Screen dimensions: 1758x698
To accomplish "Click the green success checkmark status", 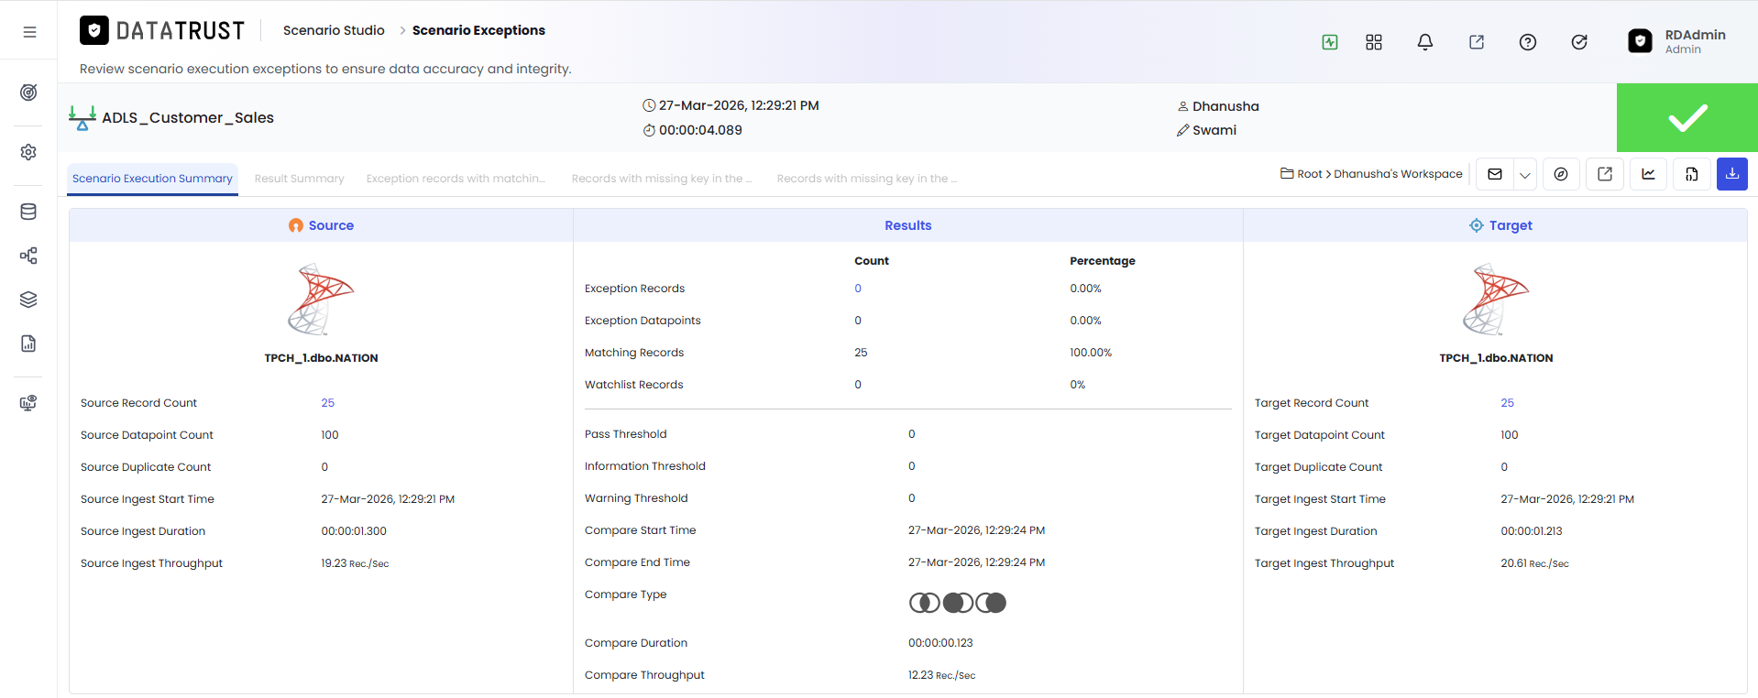I will click(1687, 117).
